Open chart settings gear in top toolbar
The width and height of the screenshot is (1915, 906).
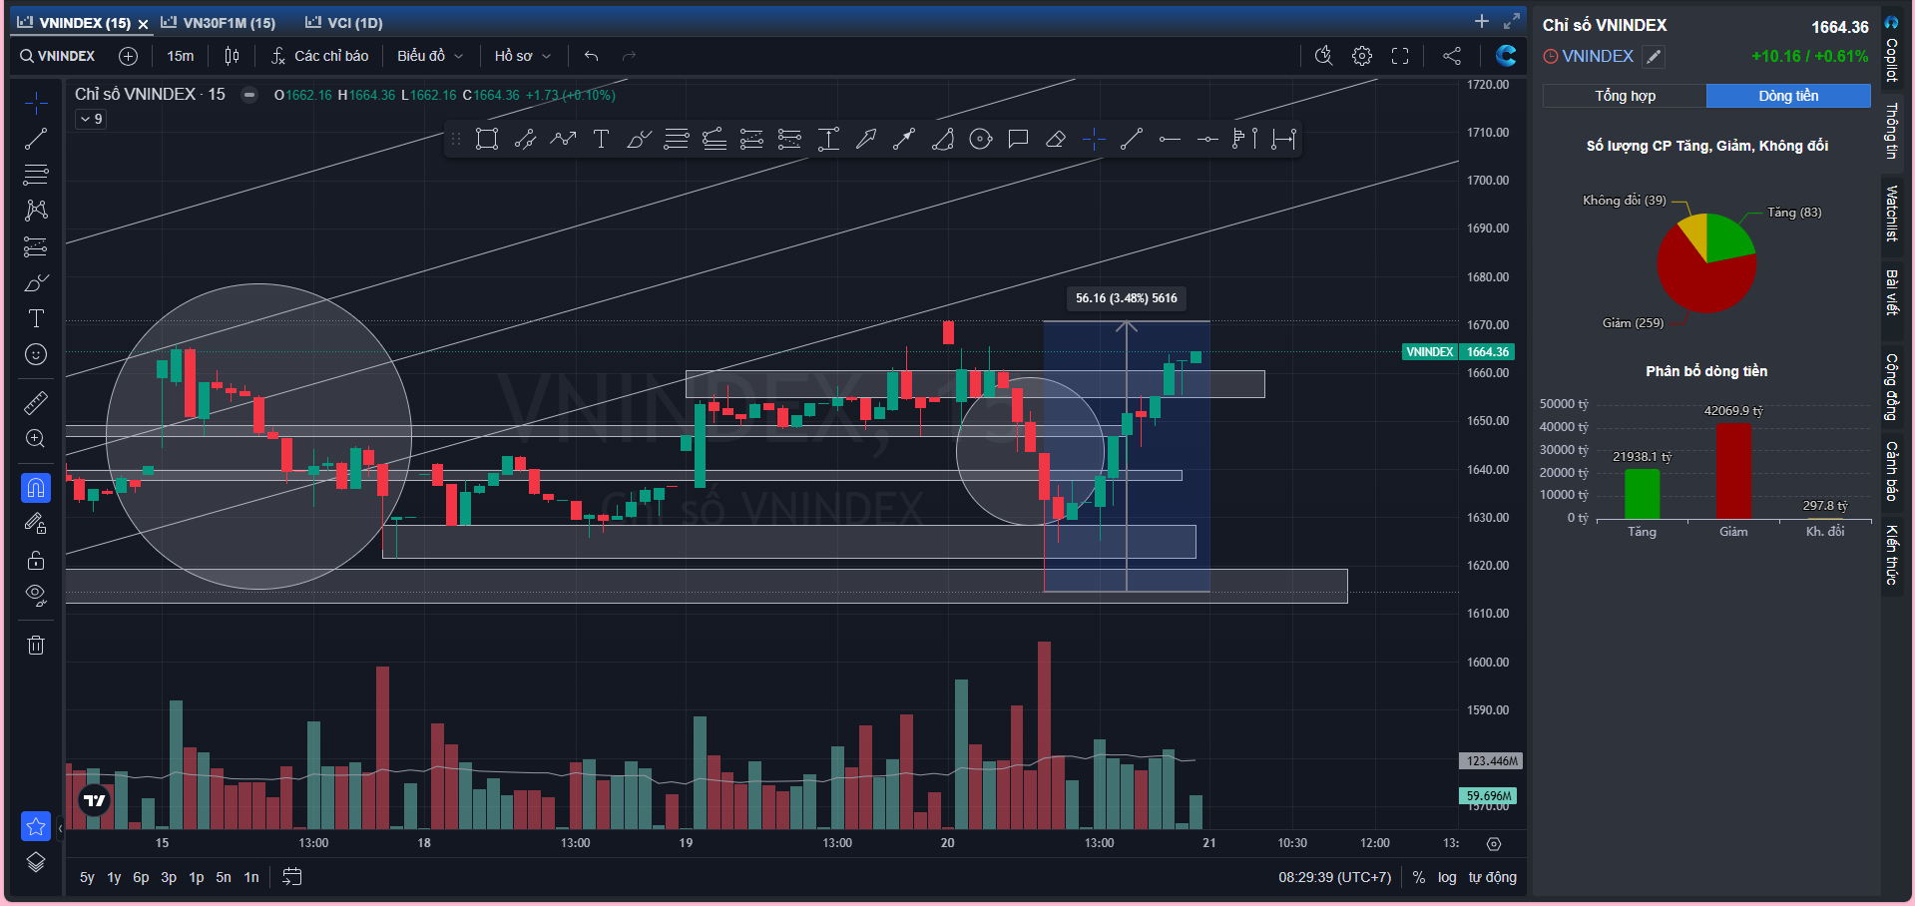pyautogui.click(x=1362, y=56)
